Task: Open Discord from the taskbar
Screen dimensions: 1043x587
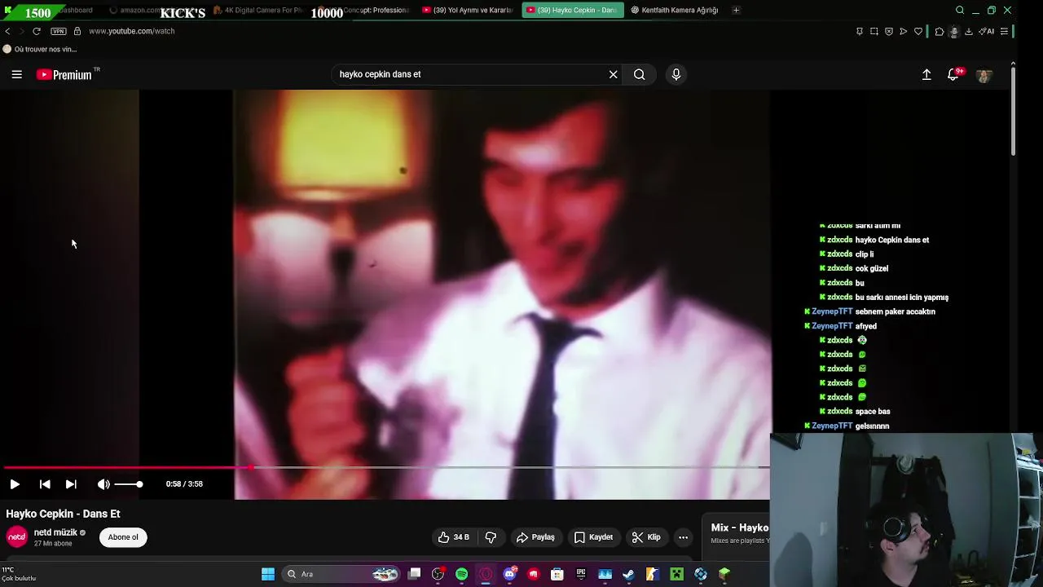Action: click(x=510, y=574)
